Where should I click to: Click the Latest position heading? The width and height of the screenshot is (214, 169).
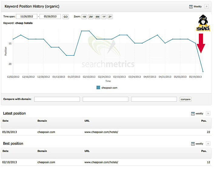point(14,113)
